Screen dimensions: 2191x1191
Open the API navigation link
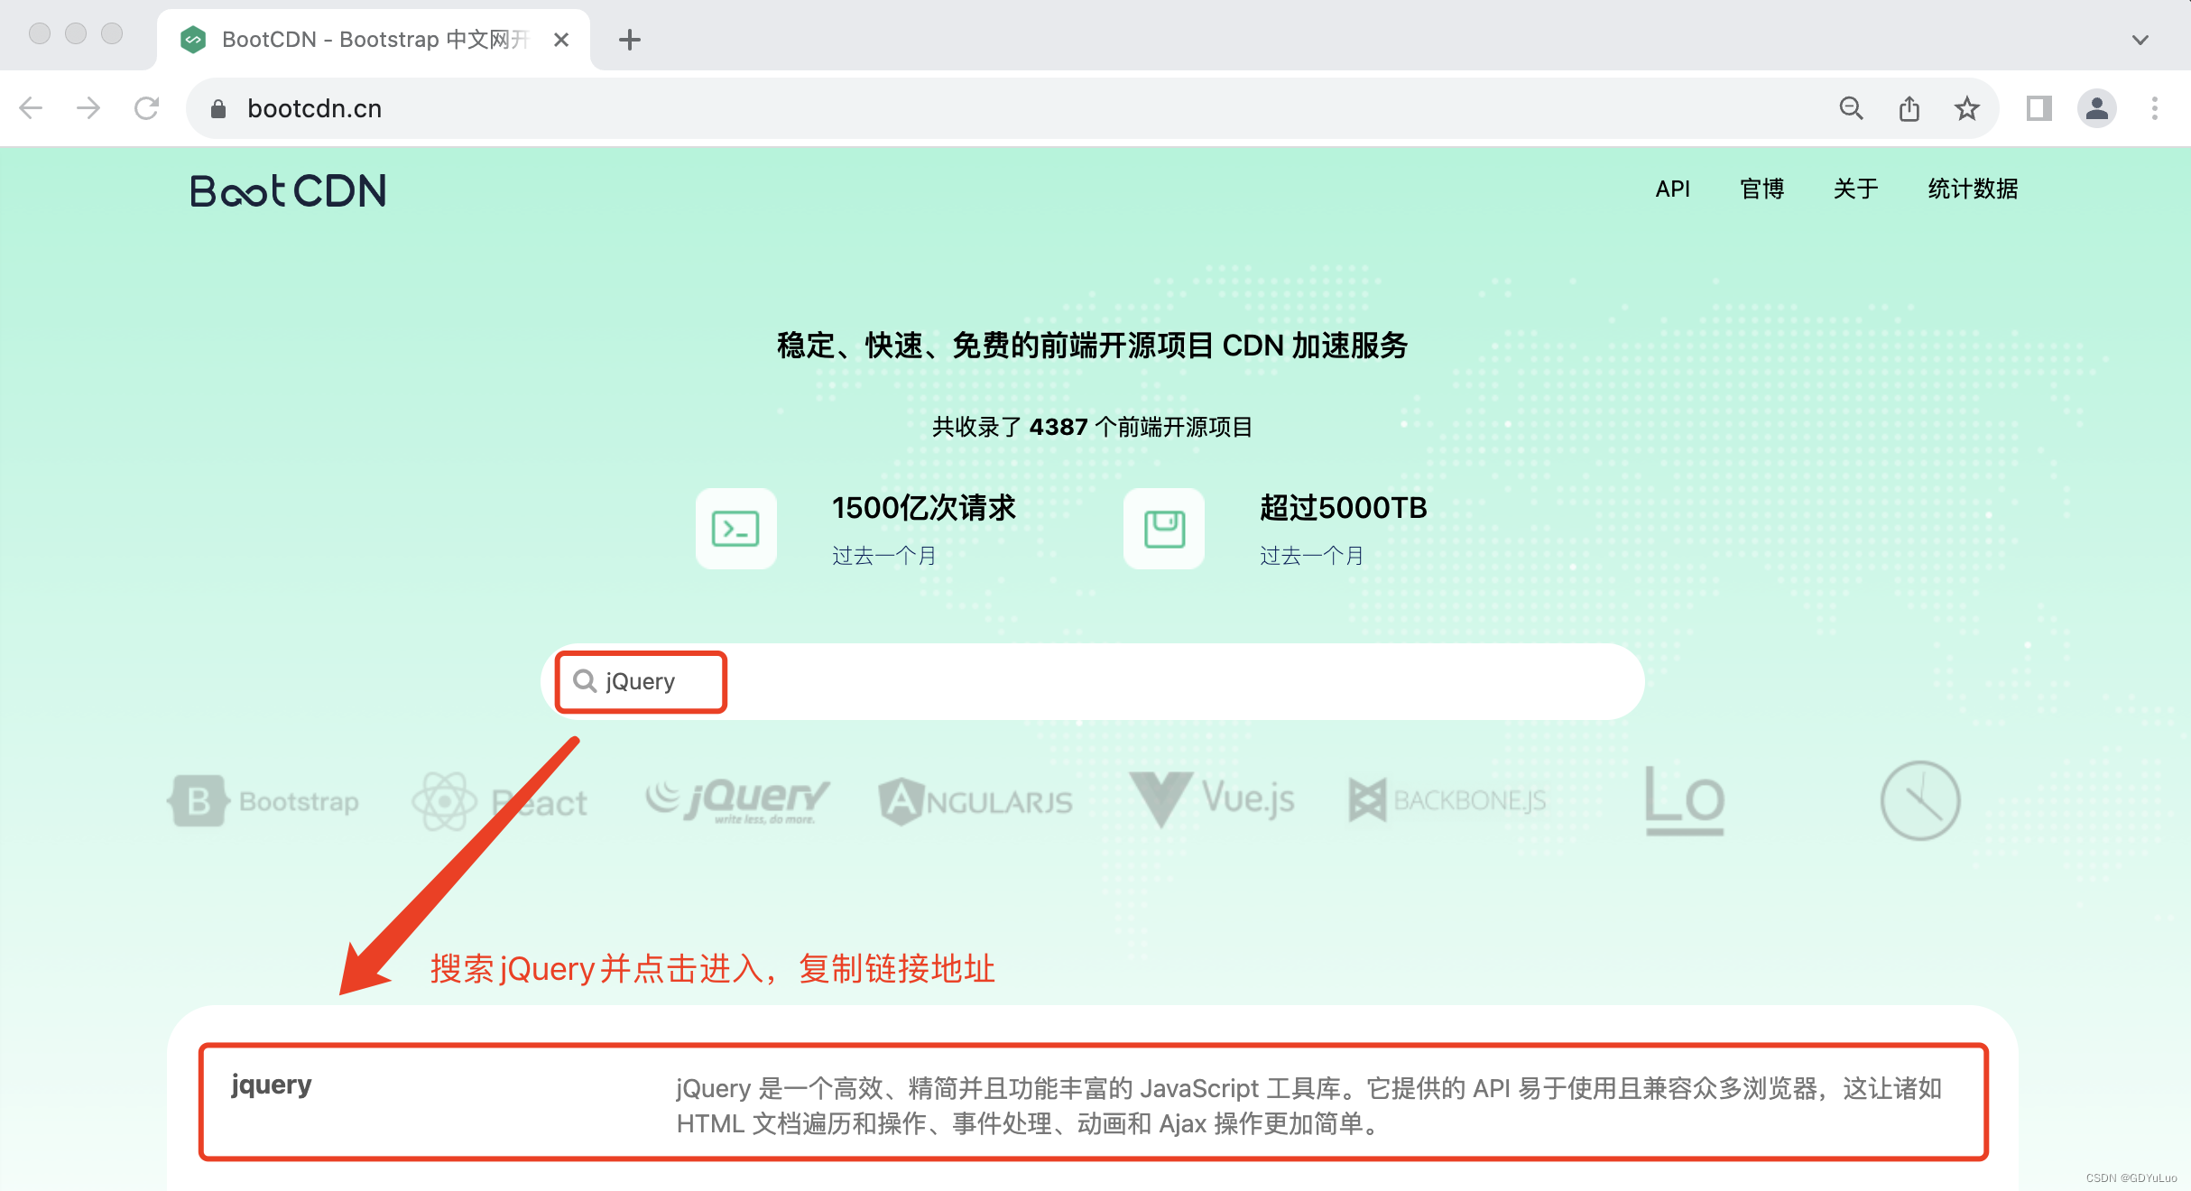1672,189
